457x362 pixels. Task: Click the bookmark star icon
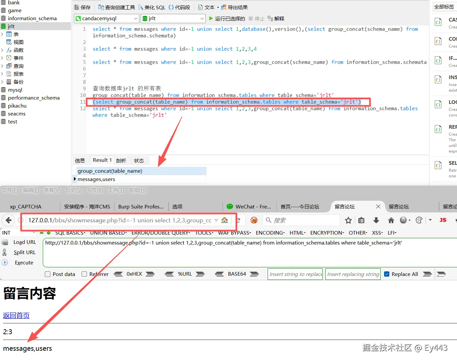click(x=348, y=220)
